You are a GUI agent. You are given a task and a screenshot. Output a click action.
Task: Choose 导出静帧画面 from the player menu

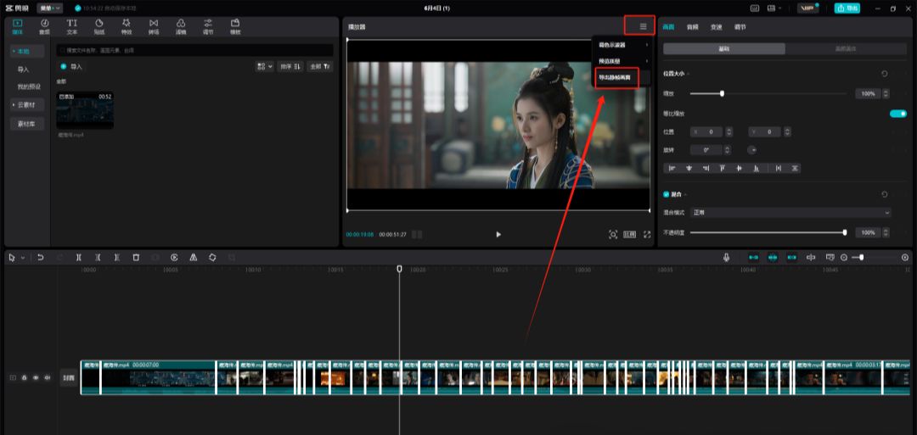click(x=614, y=78)
